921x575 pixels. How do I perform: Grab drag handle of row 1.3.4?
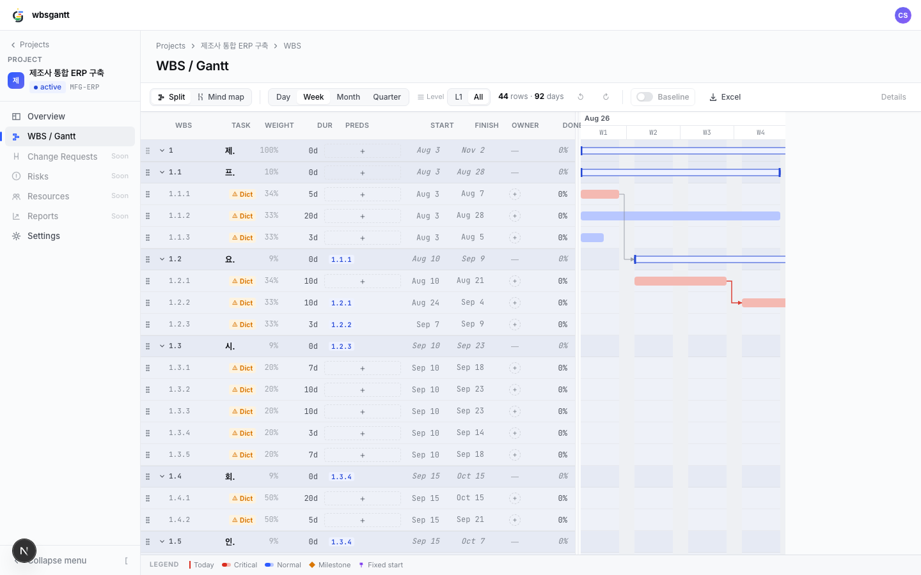[148, 433]
